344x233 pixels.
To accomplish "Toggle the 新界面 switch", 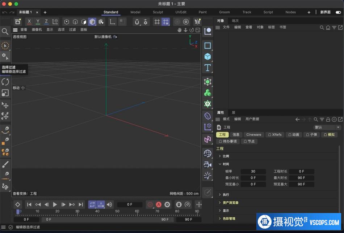I will click(x=338, y=12).
